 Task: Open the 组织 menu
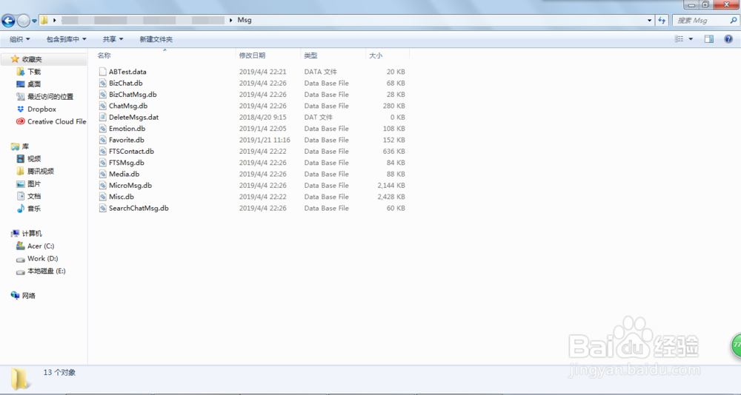[x=20, y=39]
